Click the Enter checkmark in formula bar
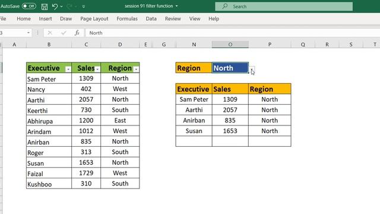 pos(64,33)
